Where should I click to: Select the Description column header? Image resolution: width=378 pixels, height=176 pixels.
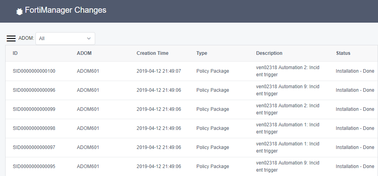[x=269, y=53]
